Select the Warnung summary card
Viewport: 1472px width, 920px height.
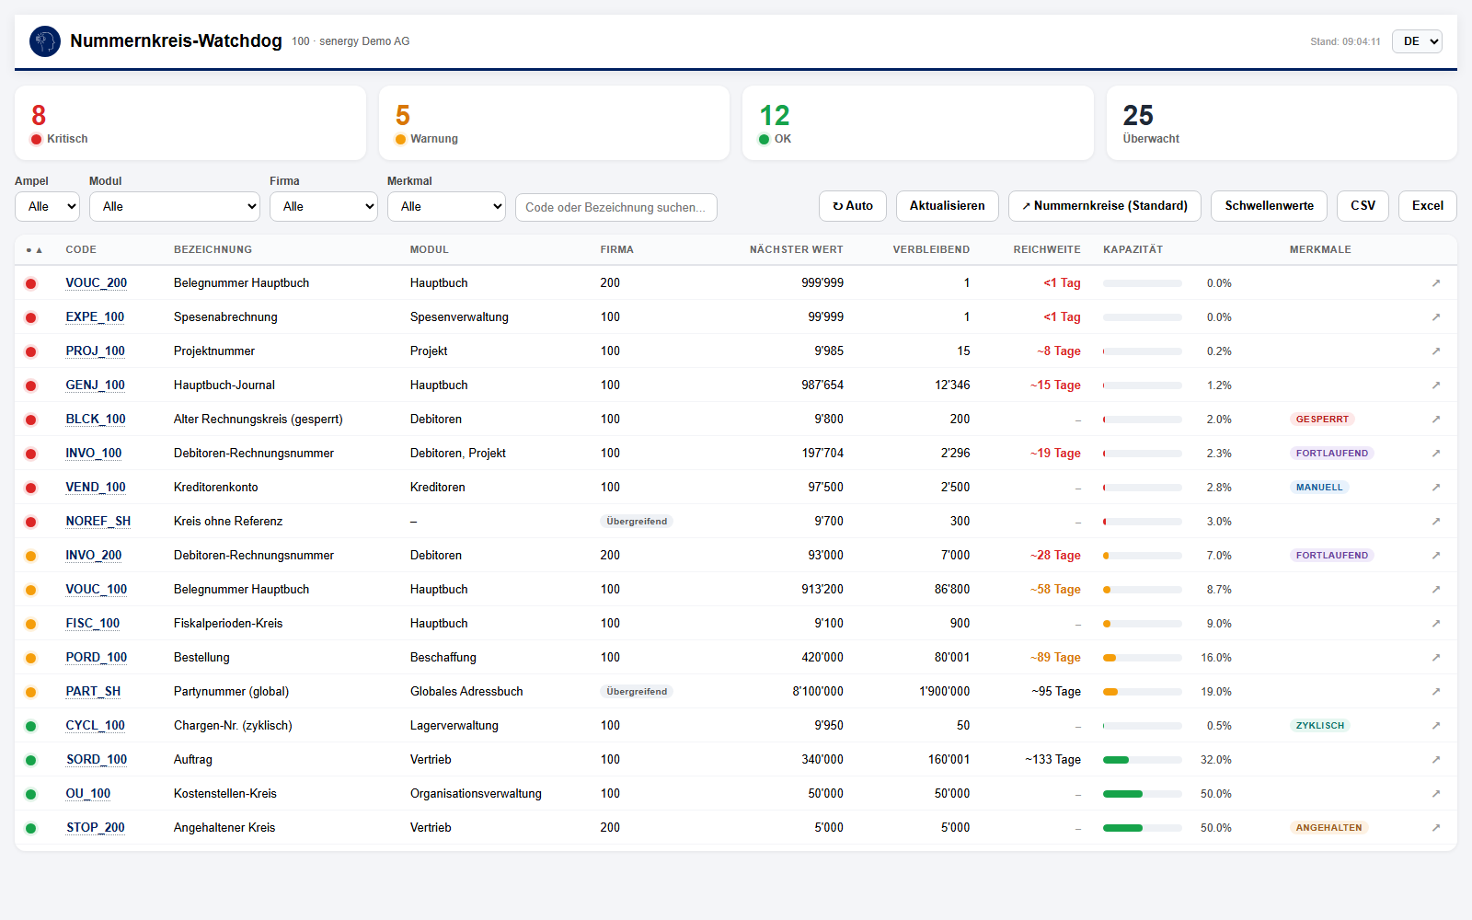click(554, 123)
